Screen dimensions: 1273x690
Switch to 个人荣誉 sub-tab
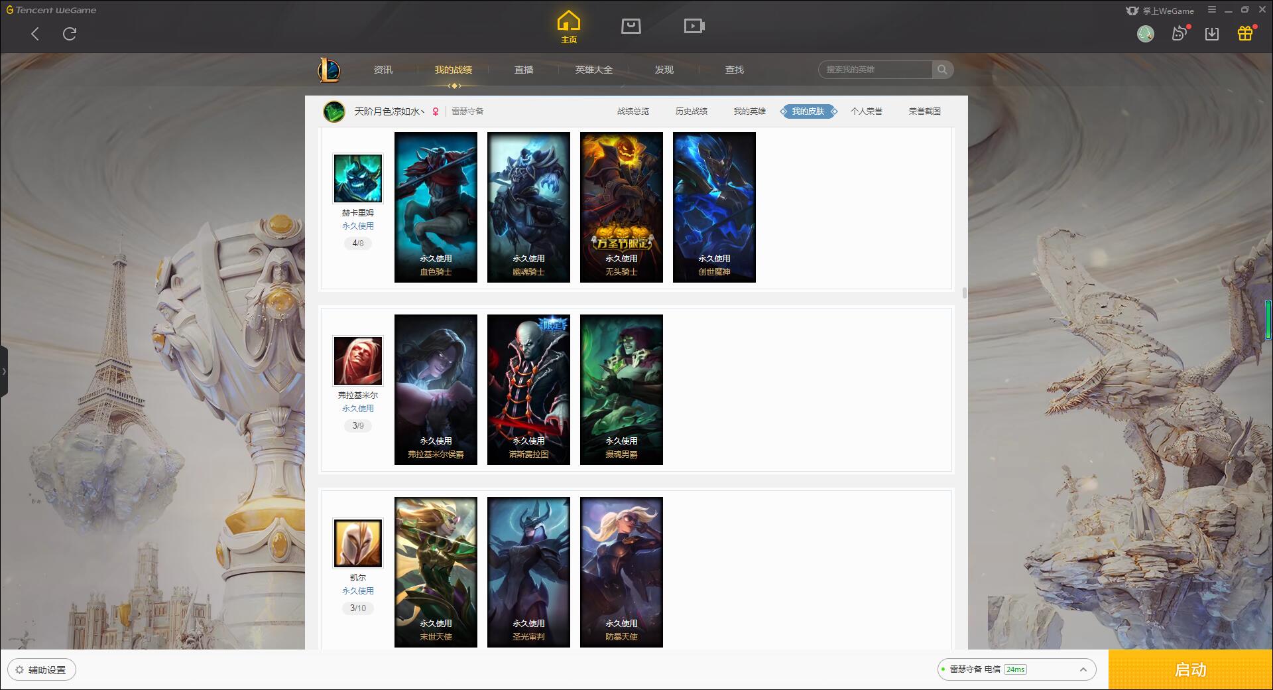[x=867, y=111]
